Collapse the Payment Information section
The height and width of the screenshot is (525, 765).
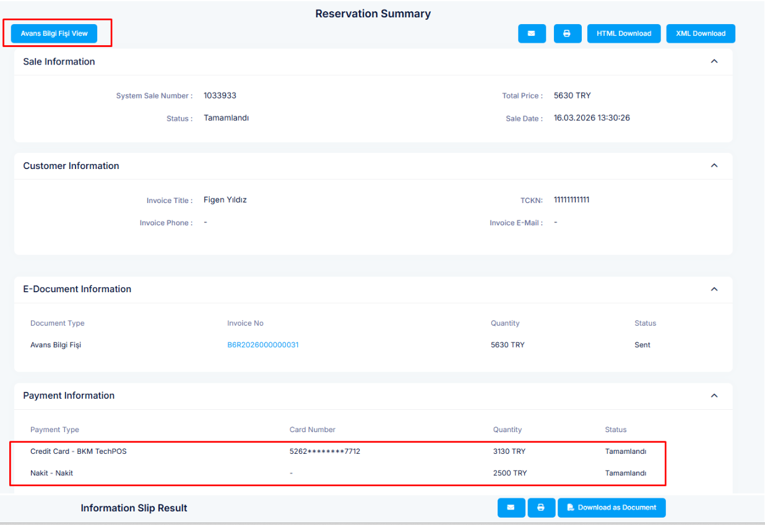(x=714, y=396)
